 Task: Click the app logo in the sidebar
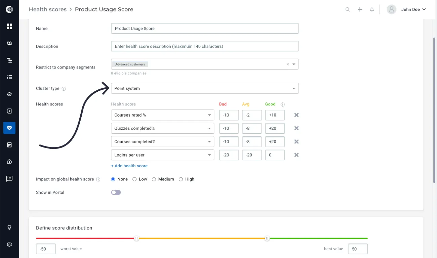pos(9,9)
